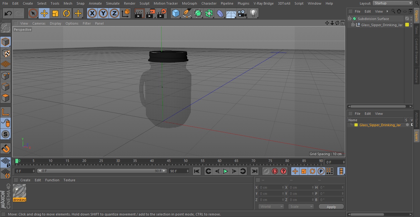Add a camera object
This screenshot has height=217, width=420.
242,13
